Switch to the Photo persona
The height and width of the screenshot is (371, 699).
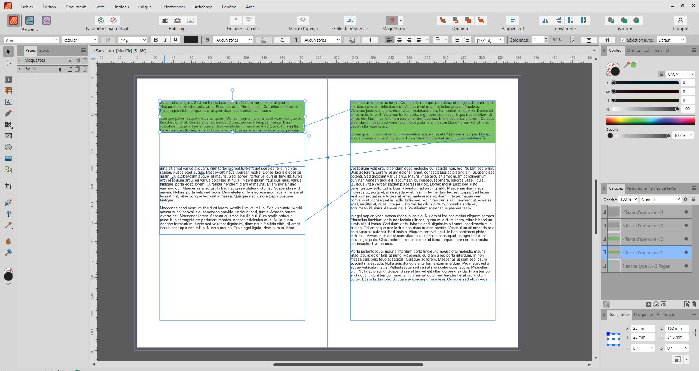tap(46, 20)
